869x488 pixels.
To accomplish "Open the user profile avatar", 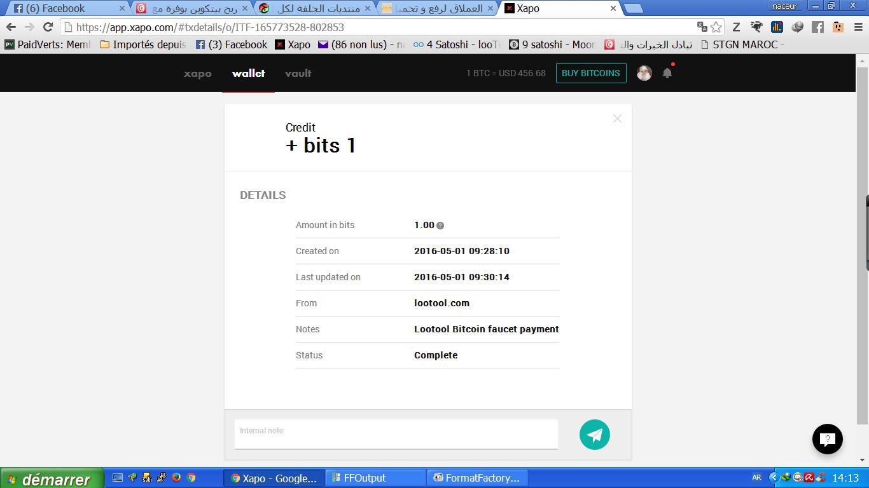I will [x=644, y=73].
